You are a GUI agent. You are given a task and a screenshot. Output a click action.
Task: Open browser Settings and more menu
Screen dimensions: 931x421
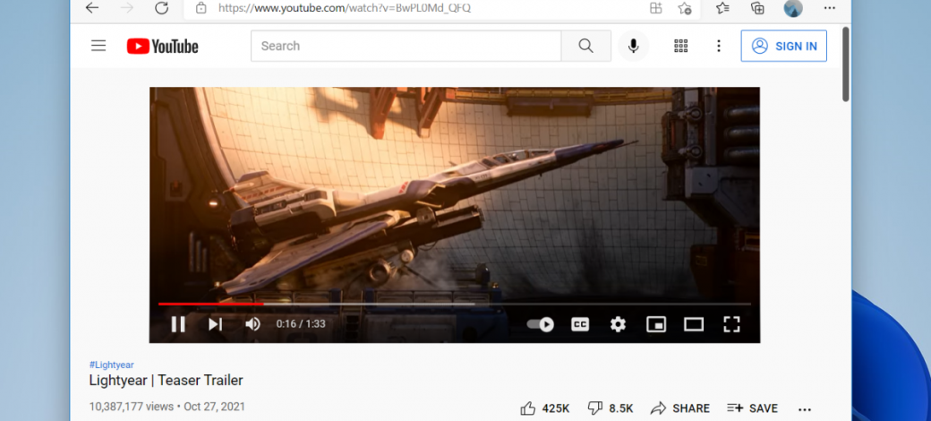click(830, 8)
